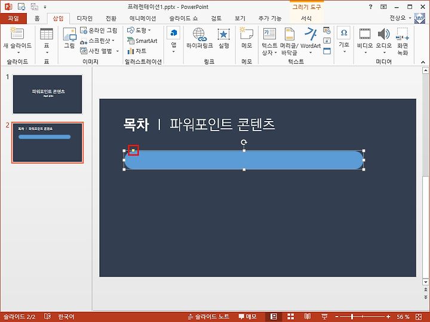Viewport: 430px width, 322px height.
Task: Insert Date and Time
Action: point(327,30)
